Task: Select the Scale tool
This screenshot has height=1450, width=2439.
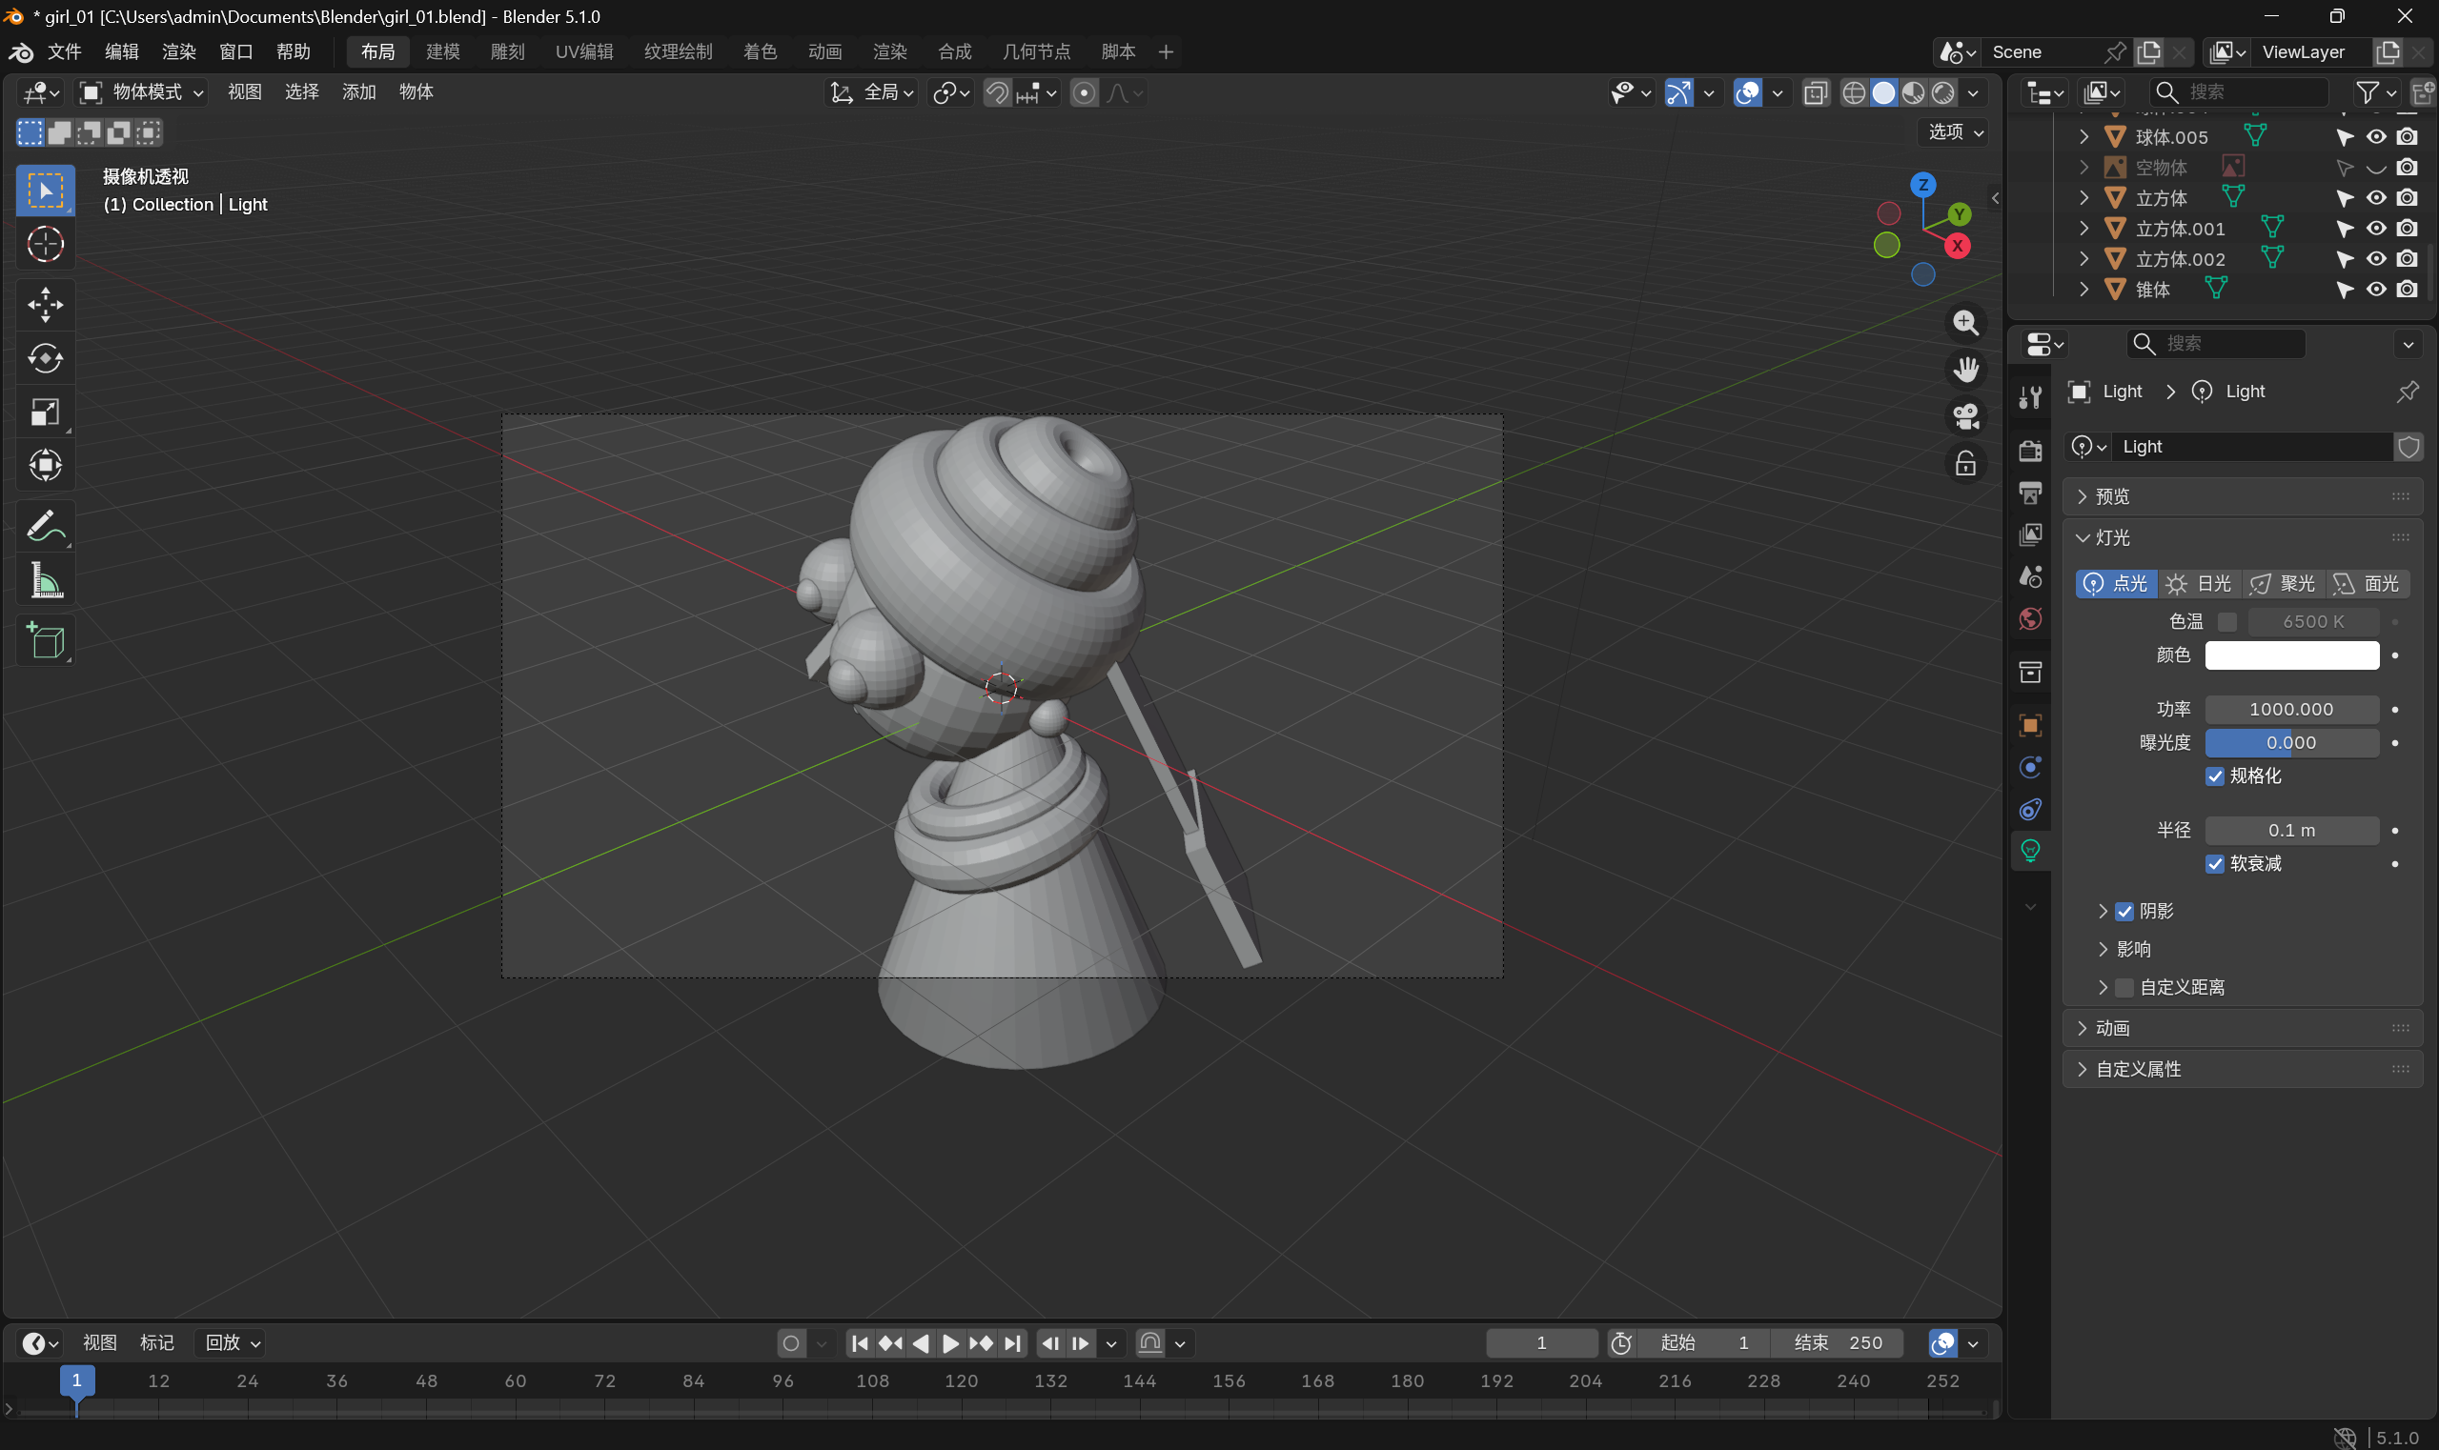Action: coord(45,412)
